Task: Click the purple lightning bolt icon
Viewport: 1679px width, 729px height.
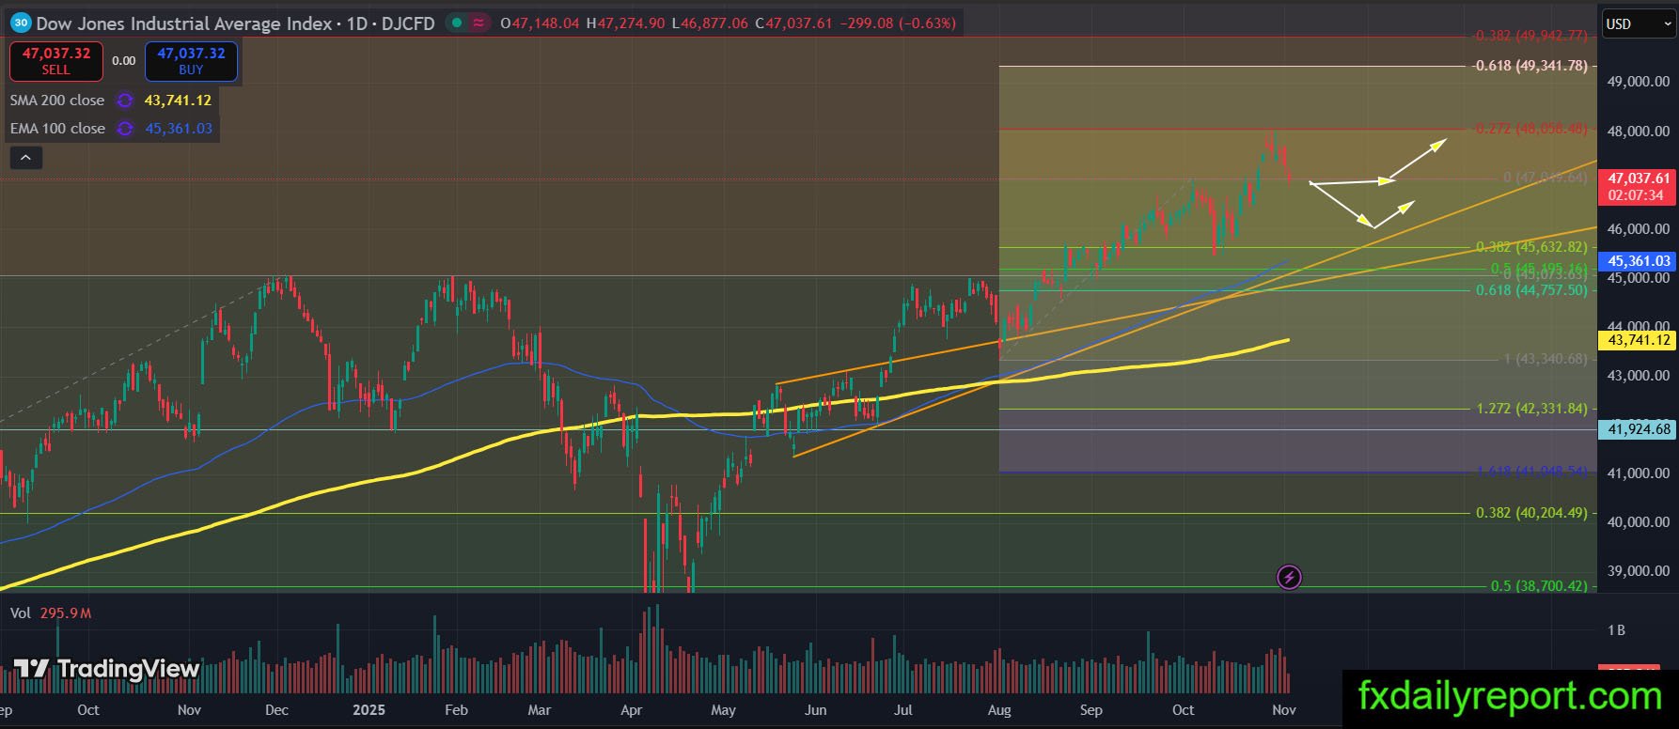Action: [x=1289, y=577]
